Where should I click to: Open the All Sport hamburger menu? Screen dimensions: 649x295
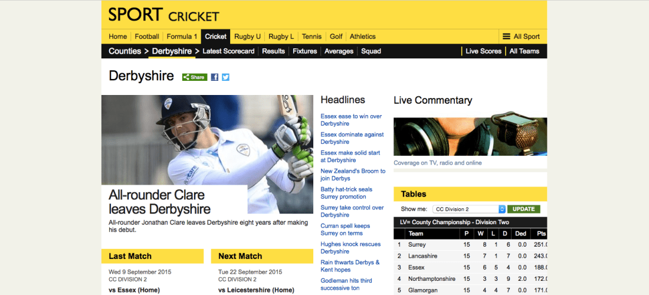[521, 37]
